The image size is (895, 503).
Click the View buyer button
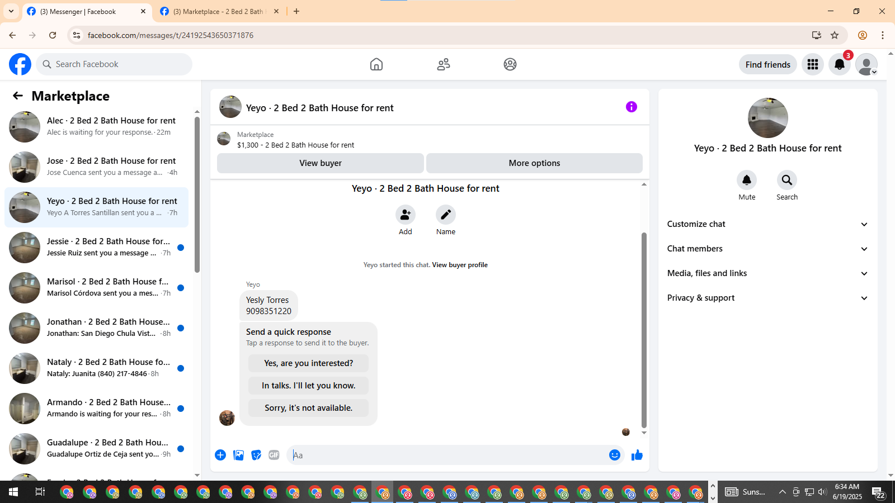tap(320, 163)
